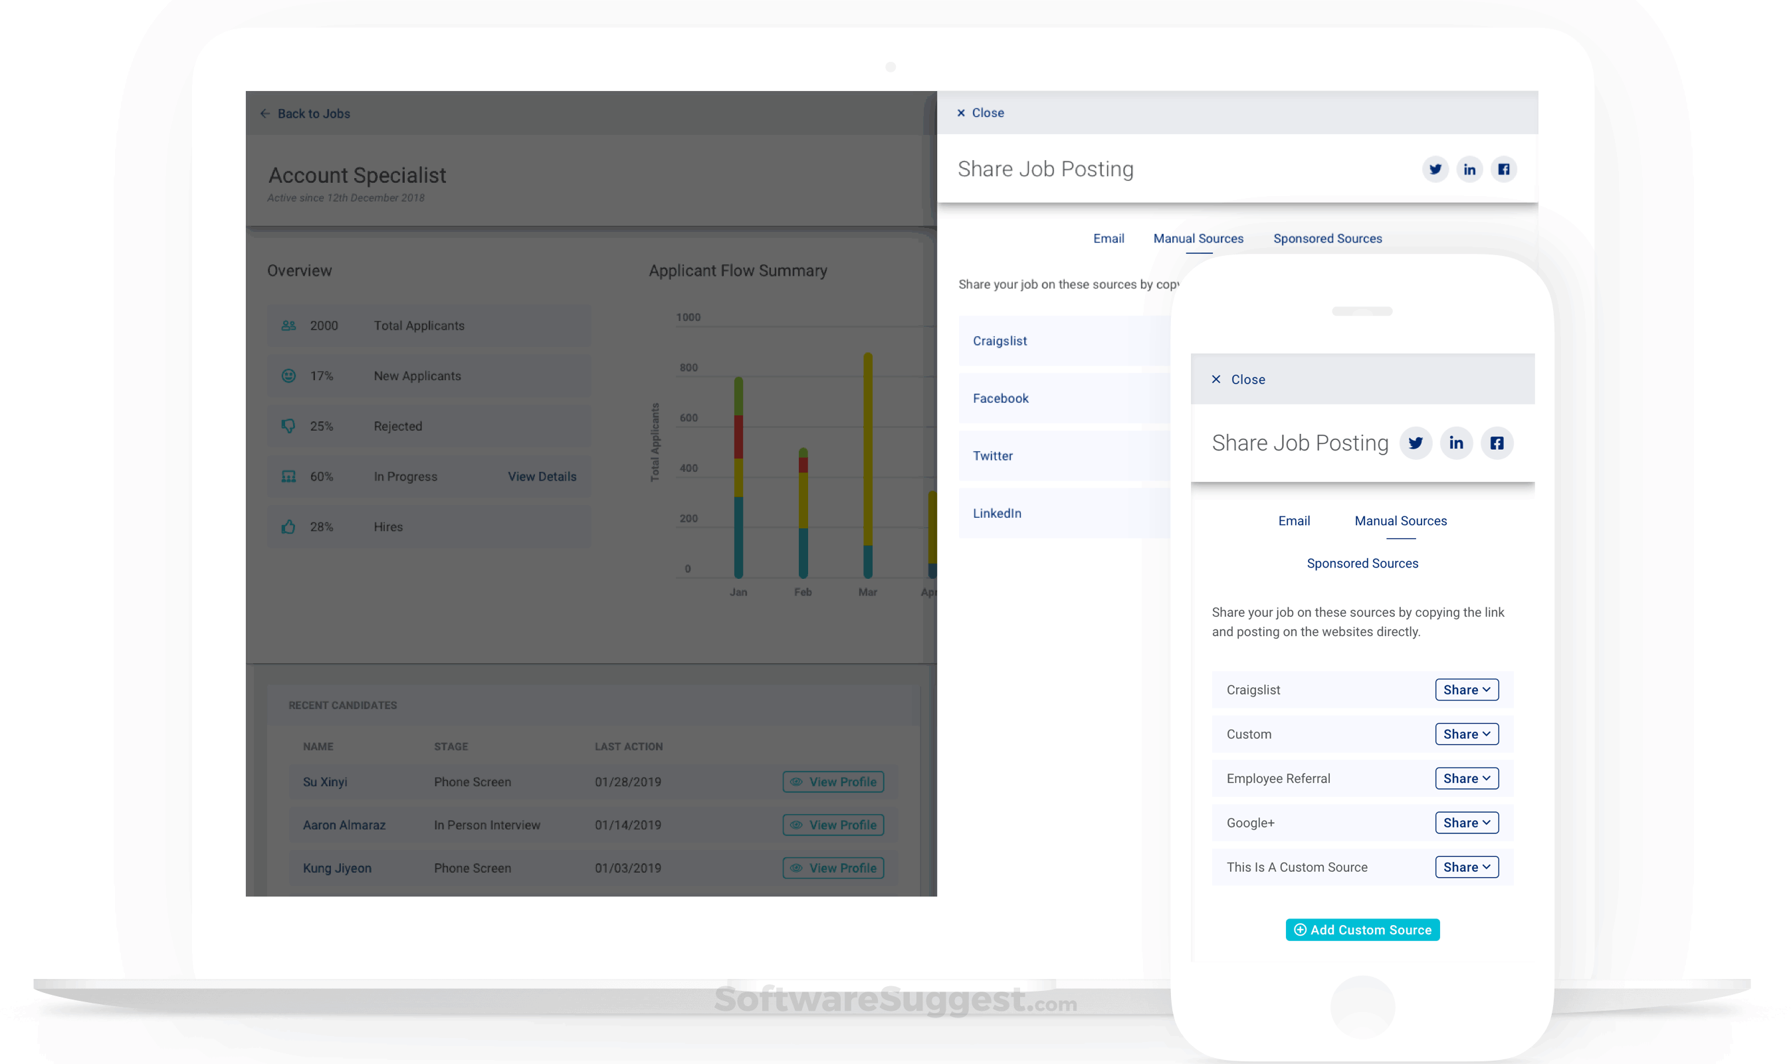This screenshot has height=1064, width=1791.
Task: Click the Add Custom Source button
Action: coord(1362,929)
